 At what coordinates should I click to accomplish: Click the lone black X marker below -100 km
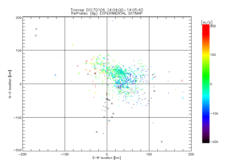pyautogui.click(x=97, y=132)
